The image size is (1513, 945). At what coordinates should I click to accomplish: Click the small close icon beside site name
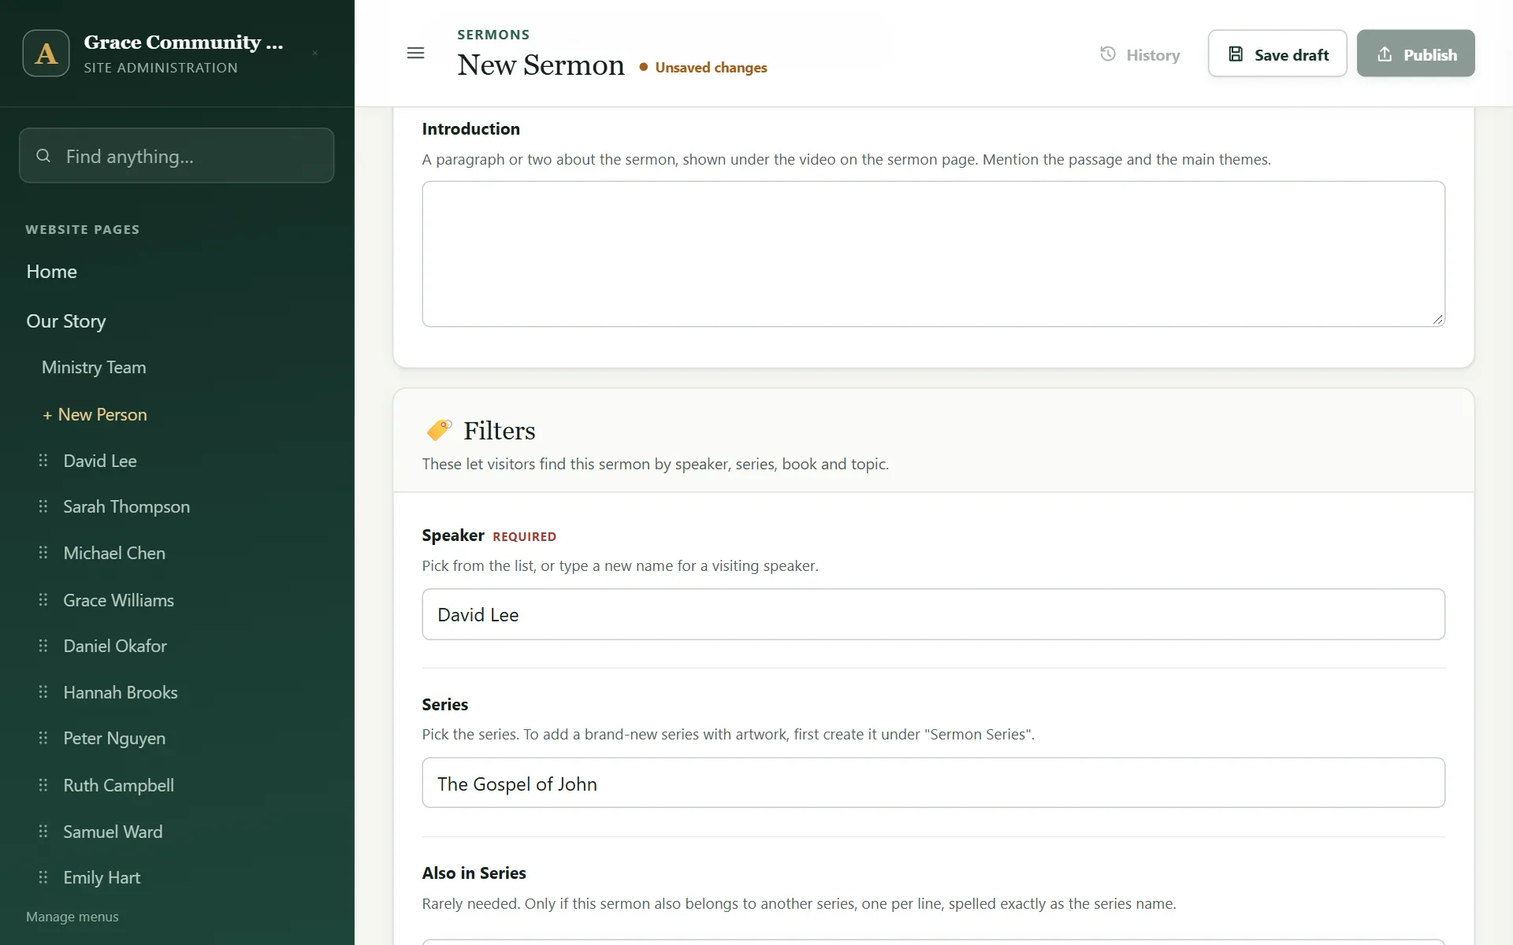[315, 54]
